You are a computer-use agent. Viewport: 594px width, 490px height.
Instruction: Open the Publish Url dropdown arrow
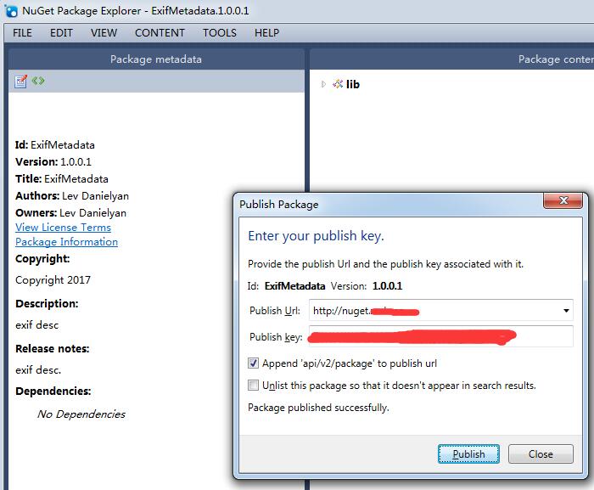click(566, 311)
